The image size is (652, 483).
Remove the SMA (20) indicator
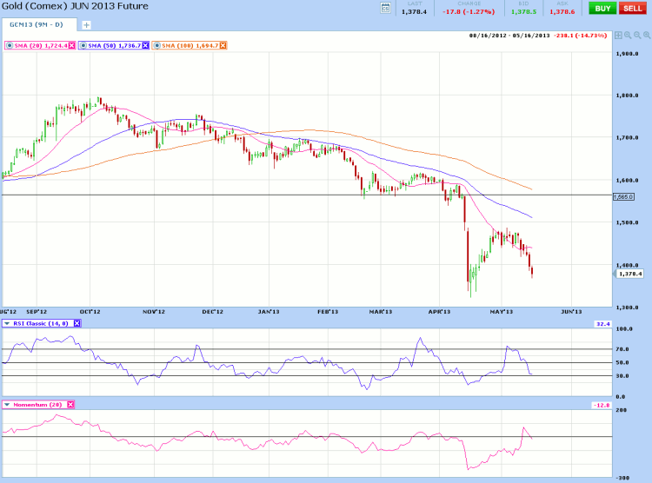click(x=70, y=44)
